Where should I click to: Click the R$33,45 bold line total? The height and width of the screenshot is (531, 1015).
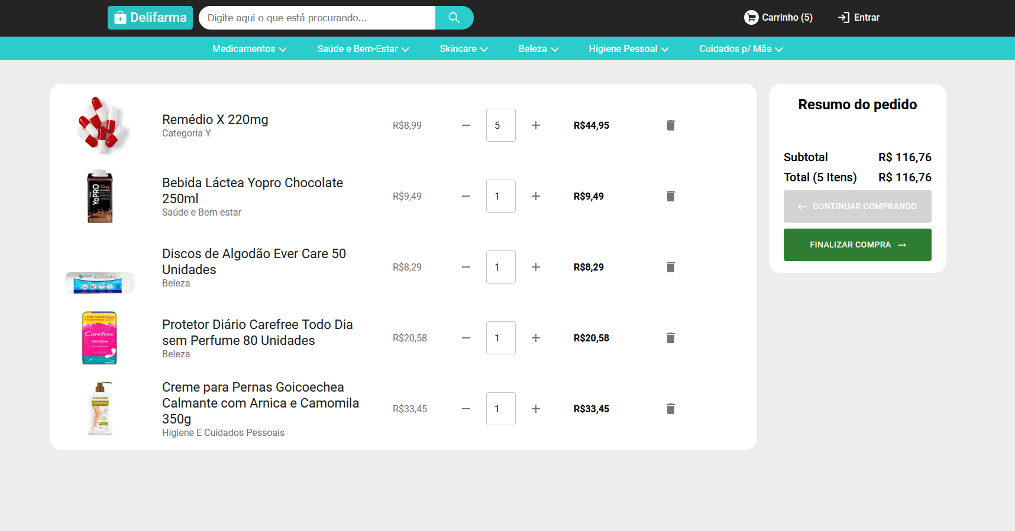(x=591, y=409)
